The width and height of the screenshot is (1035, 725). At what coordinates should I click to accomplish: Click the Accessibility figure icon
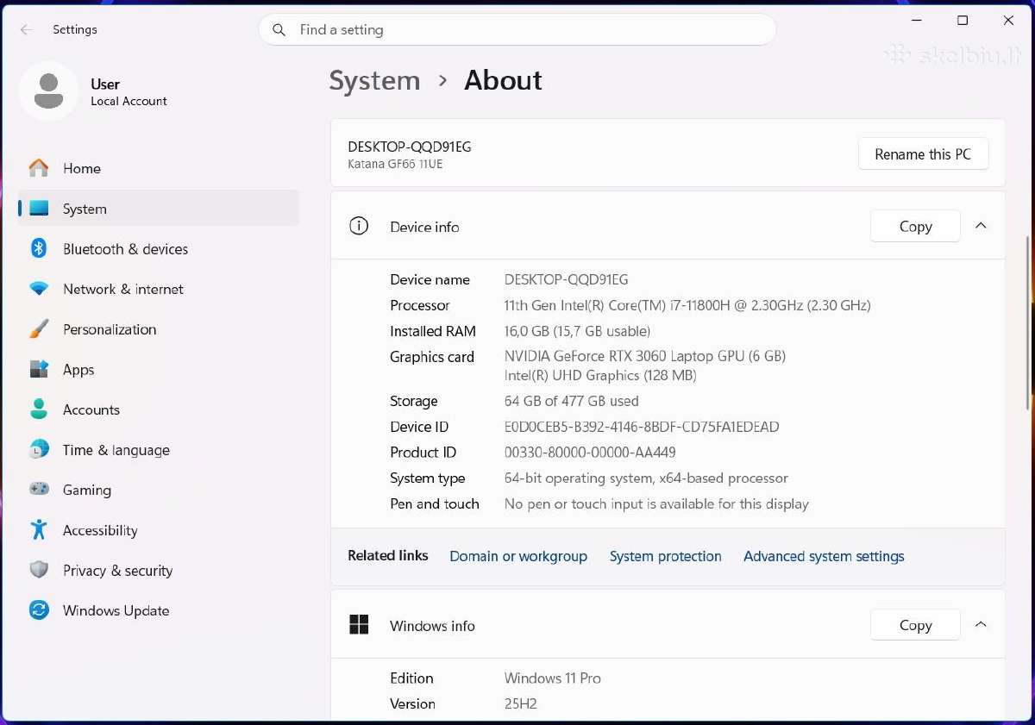pyautogui.click(x=39, y=529)
